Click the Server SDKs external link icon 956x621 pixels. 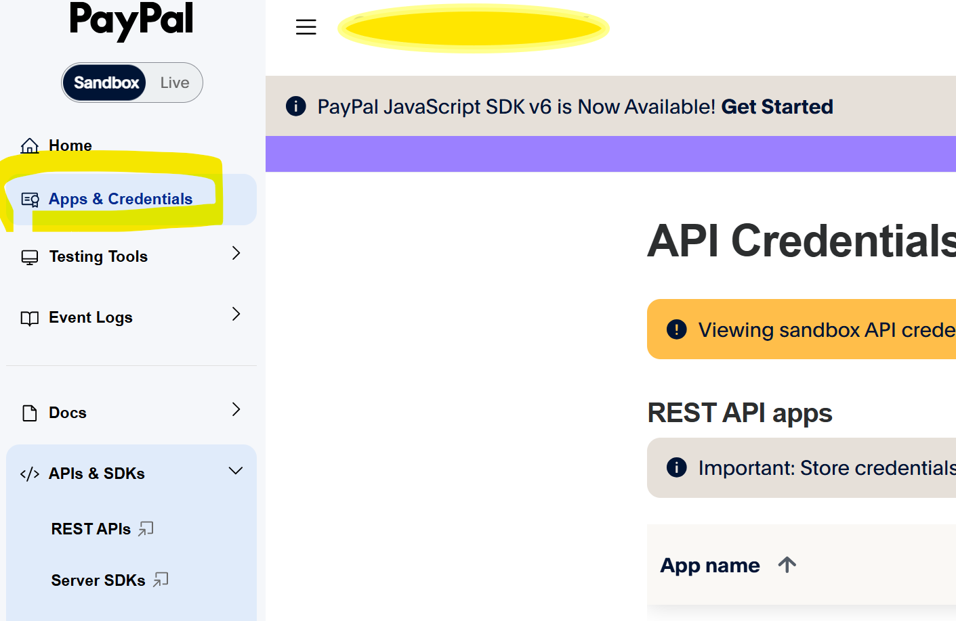coord(161,580)
